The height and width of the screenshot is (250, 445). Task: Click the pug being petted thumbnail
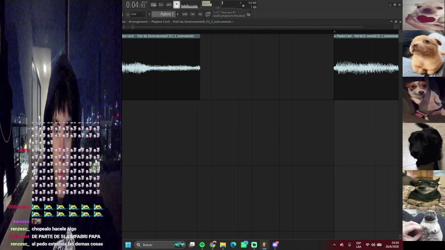click(424, 226)
